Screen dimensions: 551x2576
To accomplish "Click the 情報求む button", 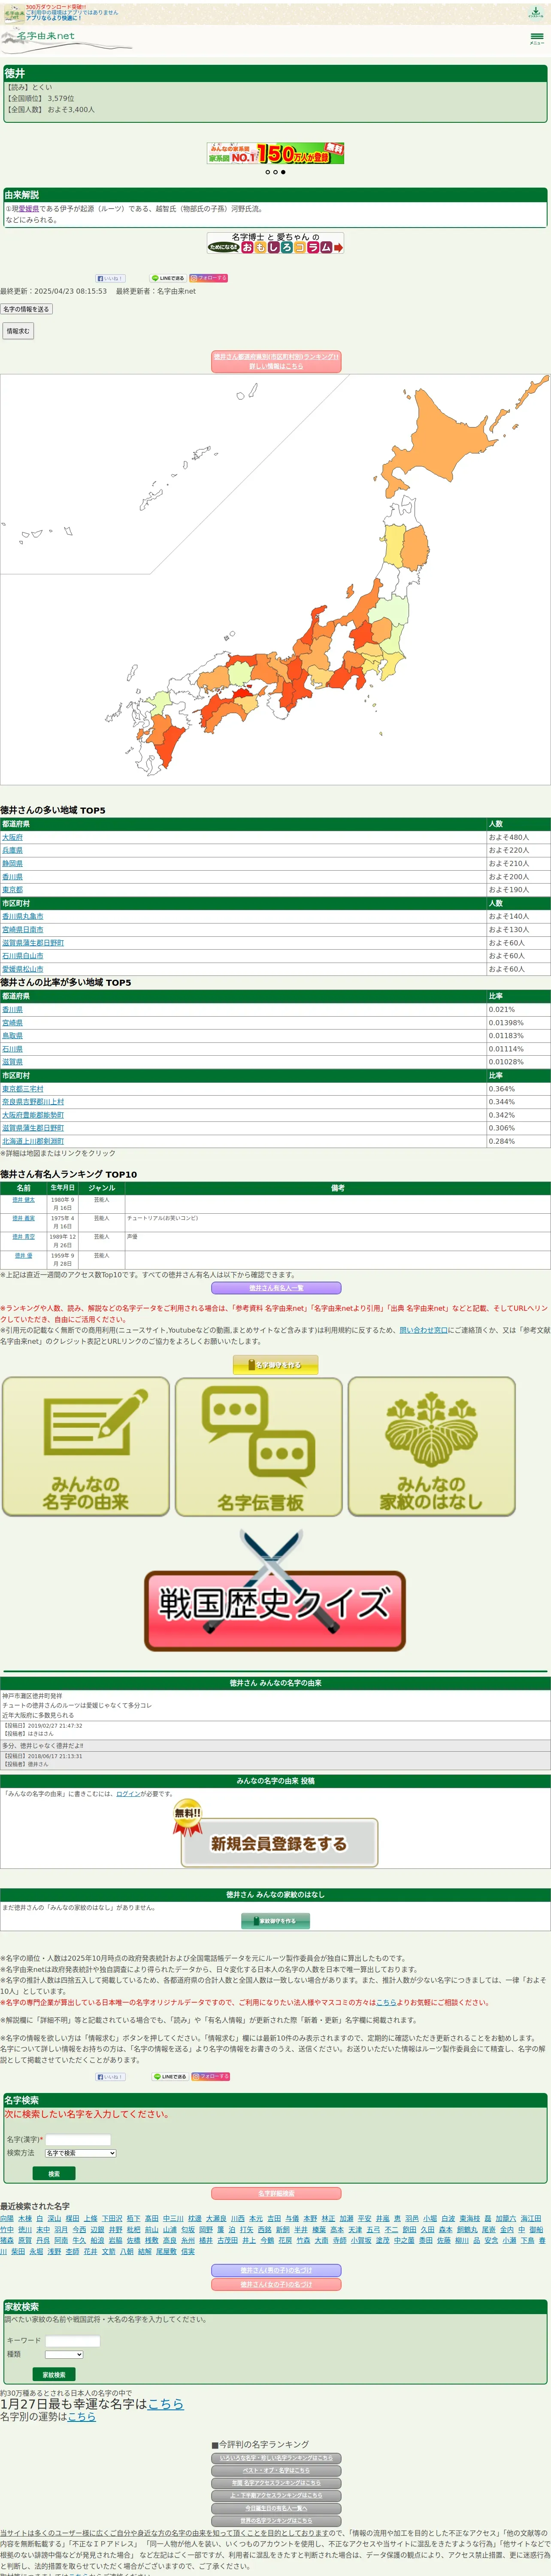I will (18, 330).
